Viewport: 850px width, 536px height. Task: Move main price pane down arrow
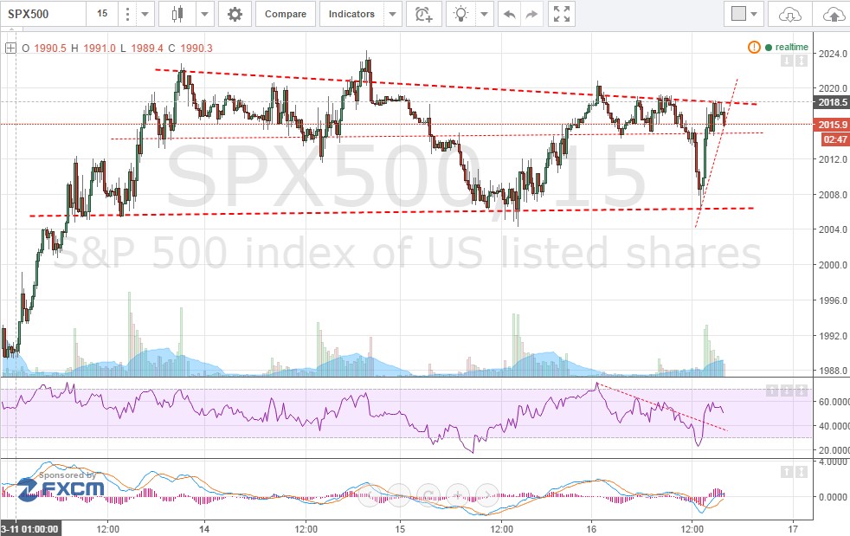click(x=787, y=61)
